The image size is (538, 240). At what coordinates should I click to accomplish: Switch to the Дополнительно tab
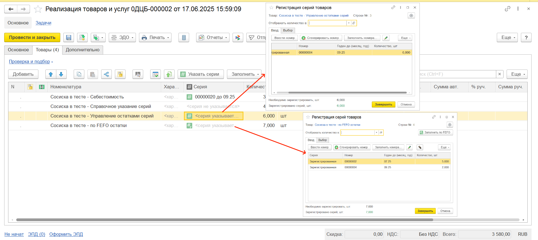(x=83, y=50)
